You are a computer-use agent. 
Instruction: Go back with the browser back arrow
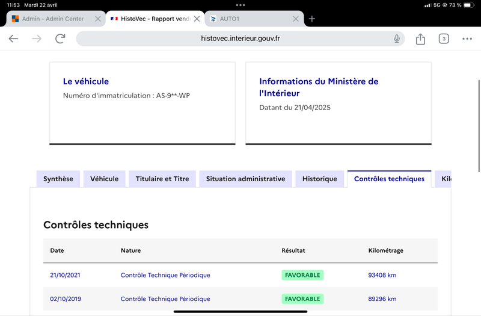point(13,39)
